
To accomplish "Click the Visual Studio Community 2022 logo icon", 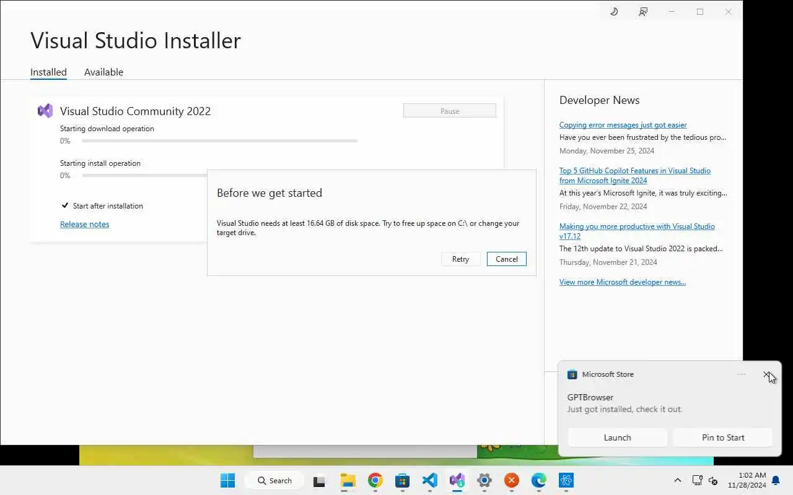I will point(45,111).
